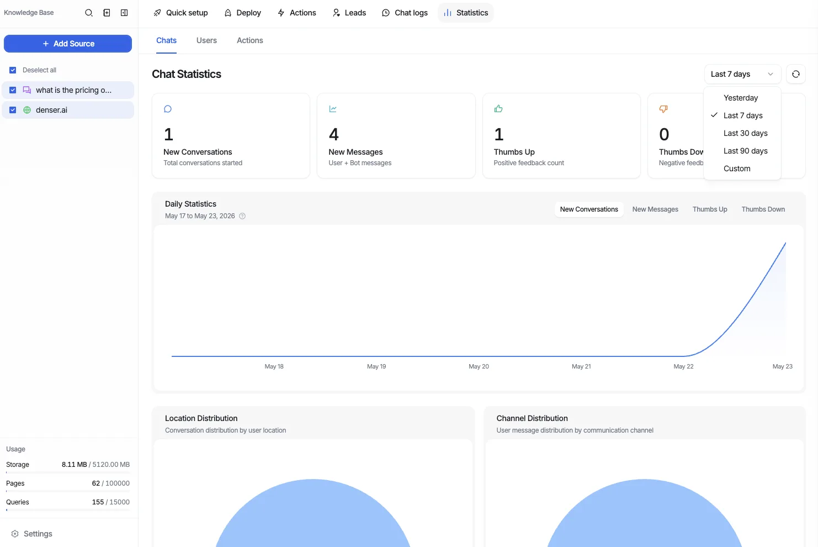The height and width of the screenshot is (547, 818).
Task: Select the Statistics navigation item
Action: pyautogui.click(x=466, y=13)
